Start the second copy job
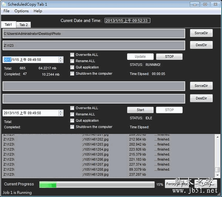222x197 pixels. point(140,110)
